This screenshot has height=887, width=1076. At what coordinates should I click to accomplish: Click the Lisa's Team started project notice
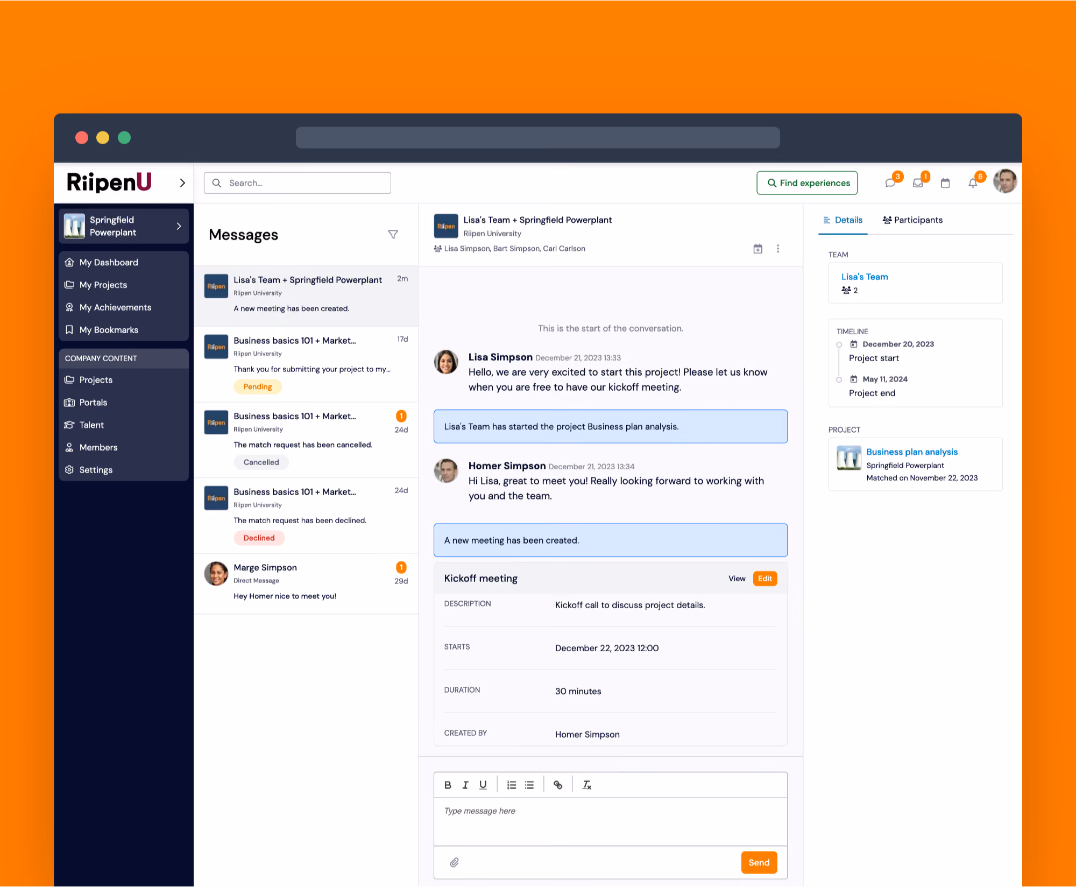coord(611,426)
